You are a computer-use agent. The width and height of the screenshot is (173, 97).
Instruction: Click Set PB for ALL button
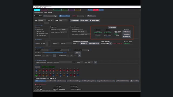point(84,44)
